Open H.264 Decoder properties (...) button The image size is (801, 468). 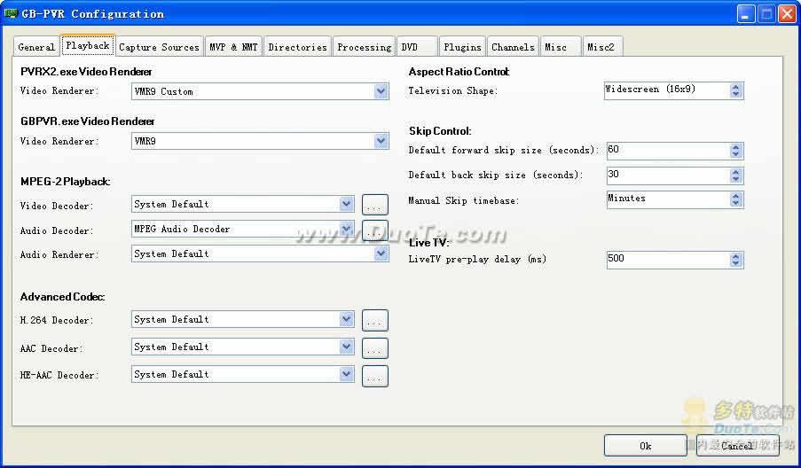coord(375,321)
